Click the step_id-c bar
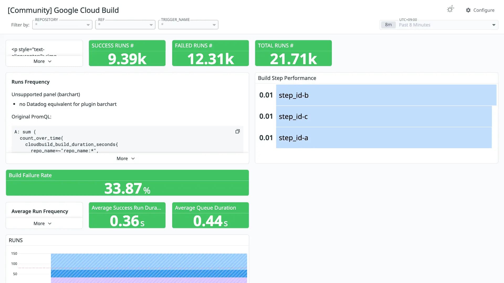Image resolution: width=504 pixels, height=283 pixels. pos(384,116)
